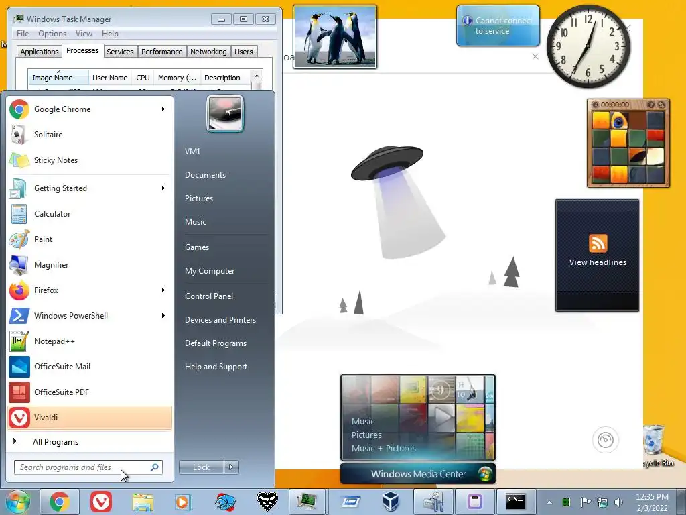Viewport: 686px width, 515px height.
Task: Launch Magnifier from the Start menu
Action: coord(90,264)
